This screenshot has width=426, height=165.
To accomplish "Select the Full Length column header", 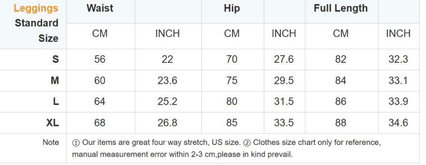I will (x=340, y=8).
